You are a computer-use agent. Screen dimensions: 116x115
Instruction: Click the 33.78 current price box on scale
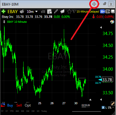coord(107,80)
